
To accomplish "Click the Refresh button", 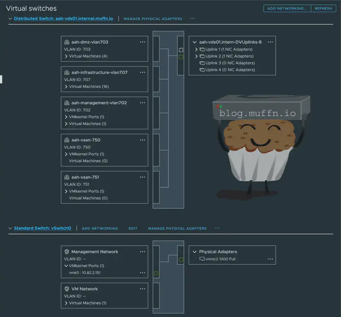I will tap(323, 9).
